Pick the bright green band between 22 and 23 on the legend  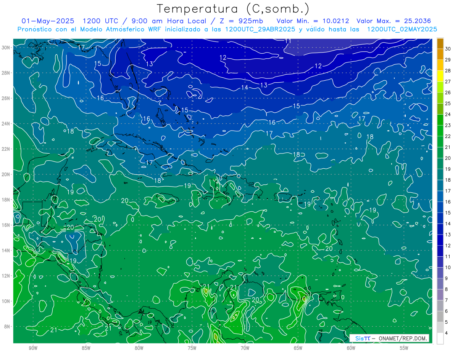coord(440,131)
